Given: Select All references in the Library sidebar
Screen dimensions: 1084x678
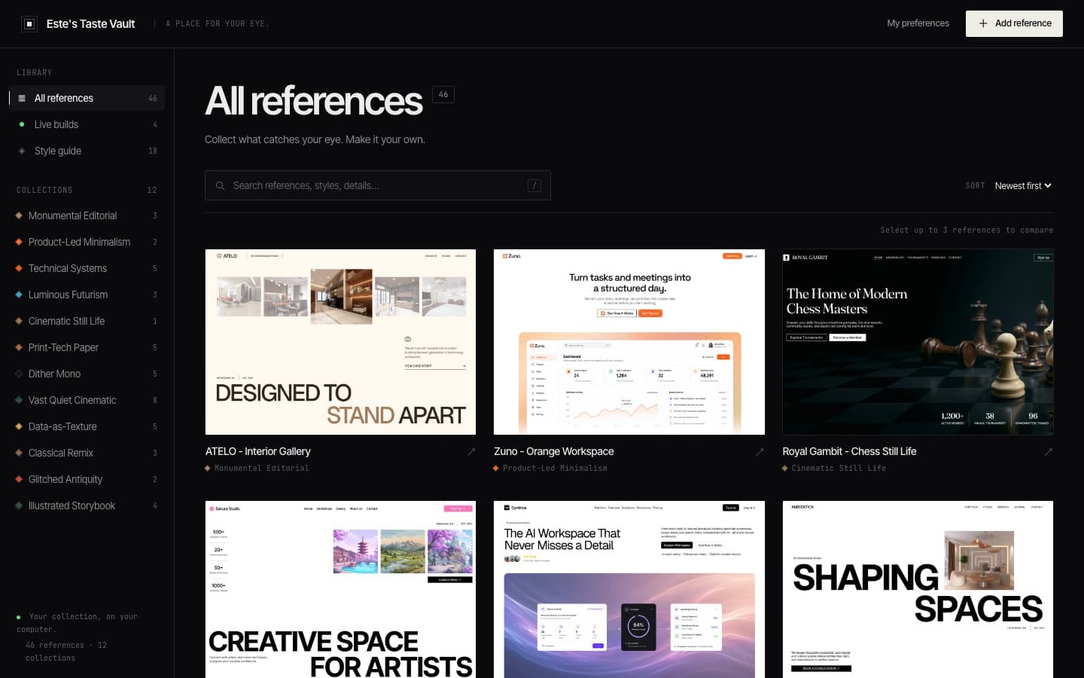Looking at the screenshot, I should tap(87, 98).
